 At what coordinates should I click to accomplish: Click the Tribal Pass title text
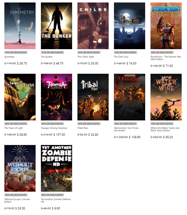pos(83,128)
